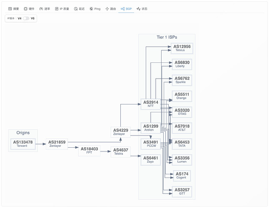This screenshot has width=269, height=208.
Task: Select the AS6830 Liberty node
Action: click(x=182, y=64)
